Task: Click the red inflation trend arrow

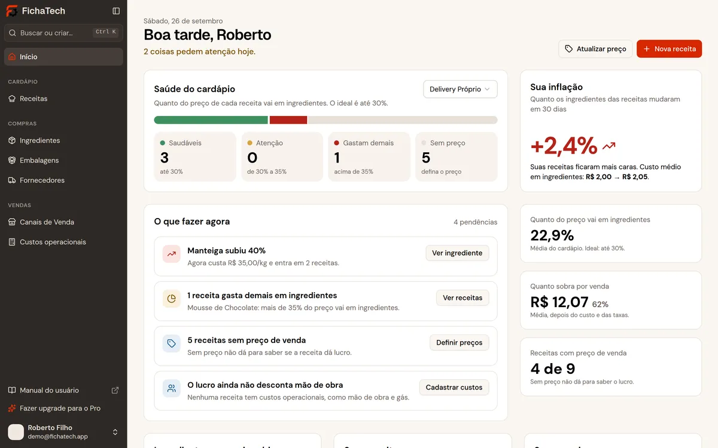Action: pos(609,146)
